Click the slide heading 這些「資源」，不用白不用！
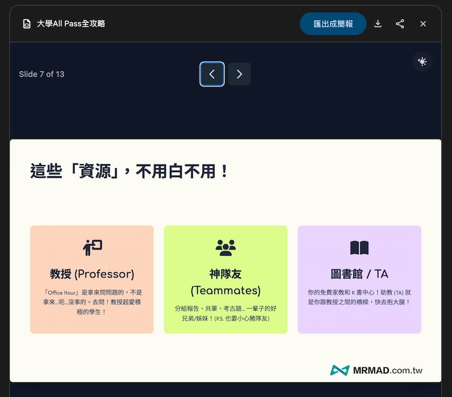452x397 pixels. [x=128, y=171]
